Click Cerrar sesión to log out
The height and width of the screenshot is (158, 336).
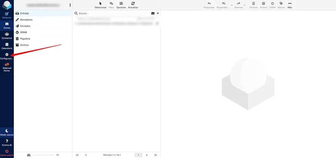[x=7, y=153]
